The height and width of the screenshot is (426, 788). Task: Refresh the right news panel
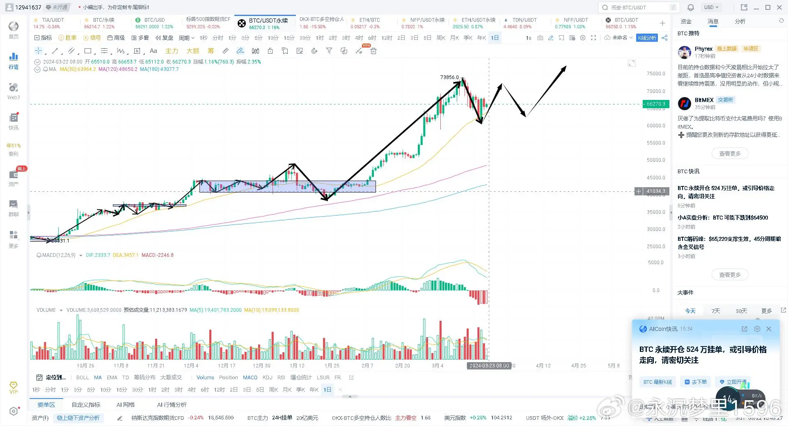click(x=781, y=20)
